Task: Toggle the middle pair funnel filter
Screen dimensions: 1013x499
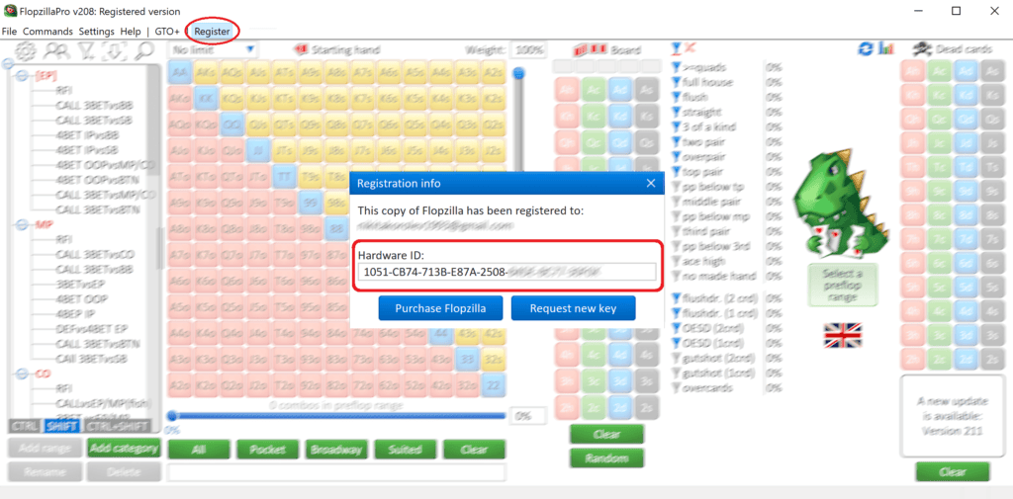Action: click(677, 202)
